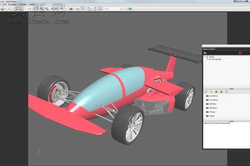The height and width of the screenshot is (166, 250).
Task: Toggle the checkbox of the model node
Action: pyautogui.click(x=207, y=57)
